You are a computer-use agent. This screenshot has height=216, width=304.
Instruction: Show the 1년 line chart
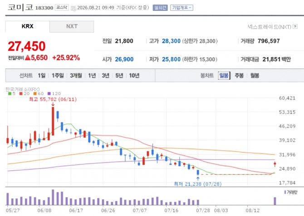[x=92, y=76]
